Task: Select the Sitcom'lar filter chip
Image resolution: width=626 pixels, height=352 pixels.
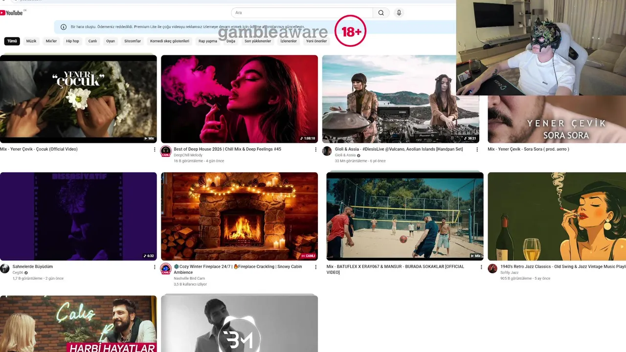Action: tap(133, 41)
